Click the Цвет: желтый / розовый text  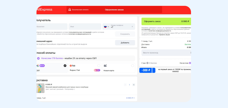pos(54,89)
